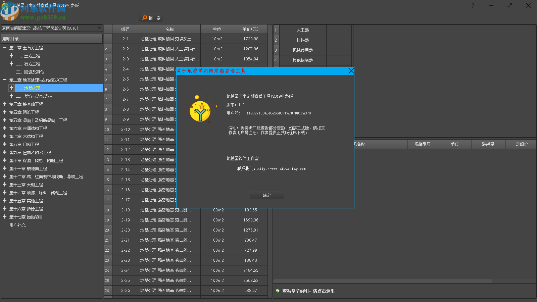Expand 第十五章 其他工程 node
This screenshot has height=302, width=537.
[x=5, y=201]
